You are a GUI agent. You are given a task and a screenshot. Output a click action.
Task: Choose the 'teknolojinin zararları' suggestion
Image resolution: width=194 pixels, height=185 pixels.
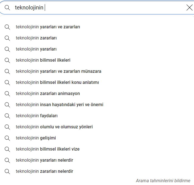[x=36, y=38]
